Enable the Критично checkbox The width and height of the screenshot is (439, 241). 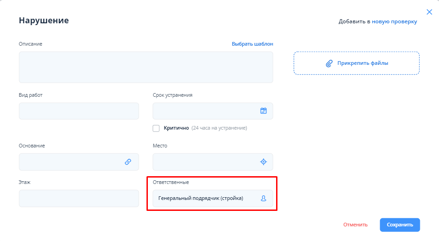click(x=156, y=128)
